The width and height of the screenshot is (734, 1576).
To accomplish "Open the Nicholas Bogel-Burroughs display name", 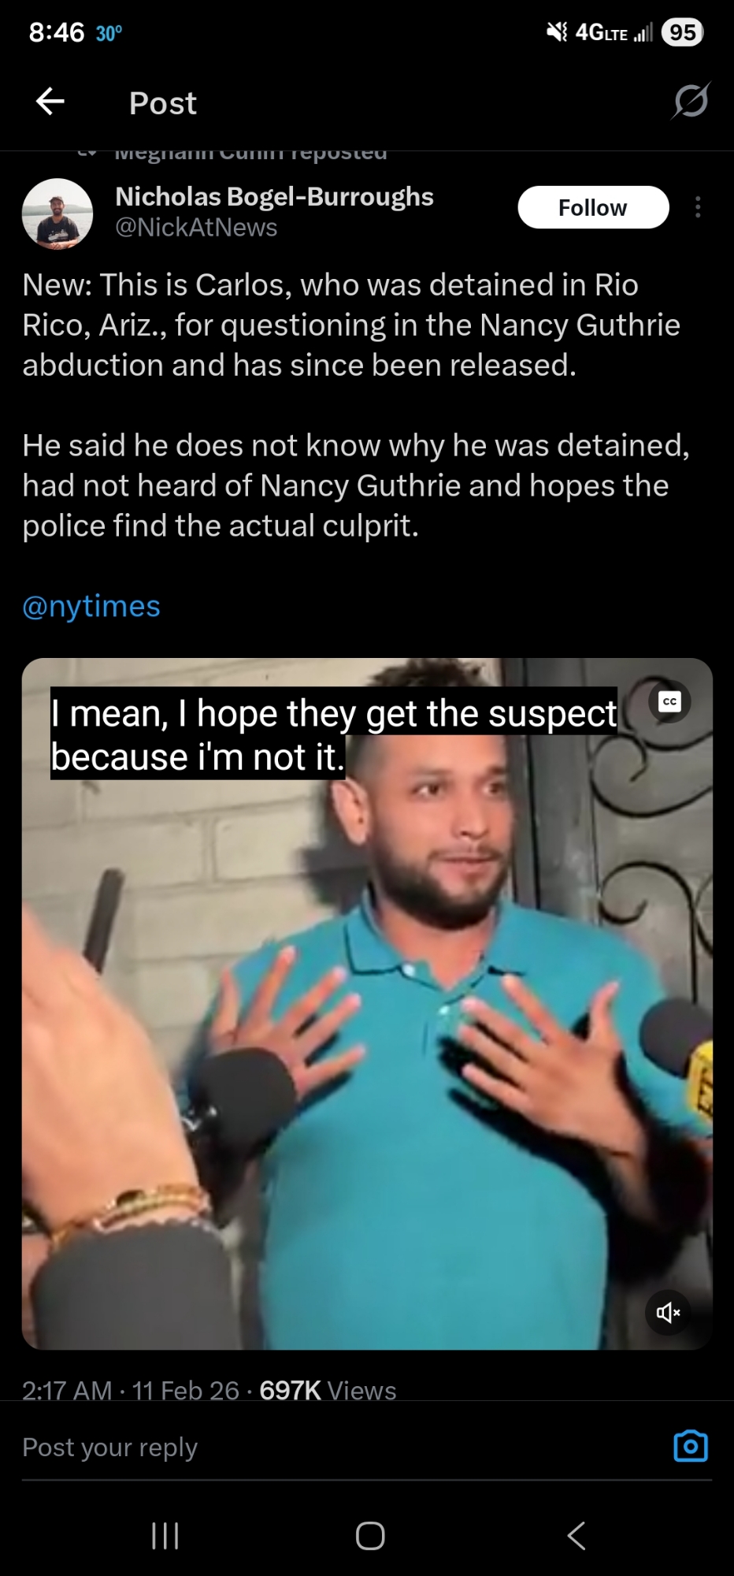I will tap(274, 196).
